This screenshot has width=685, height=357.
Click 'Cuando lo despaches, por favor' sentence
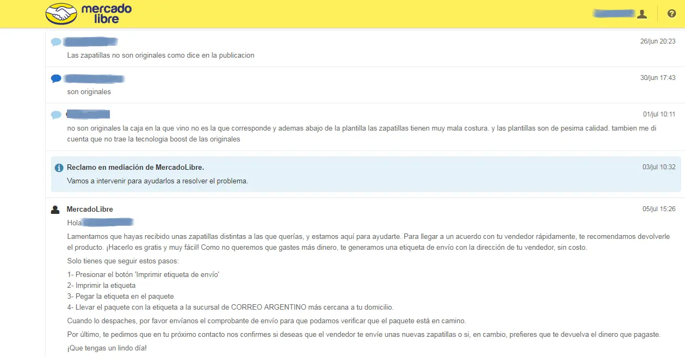(267, 321)
